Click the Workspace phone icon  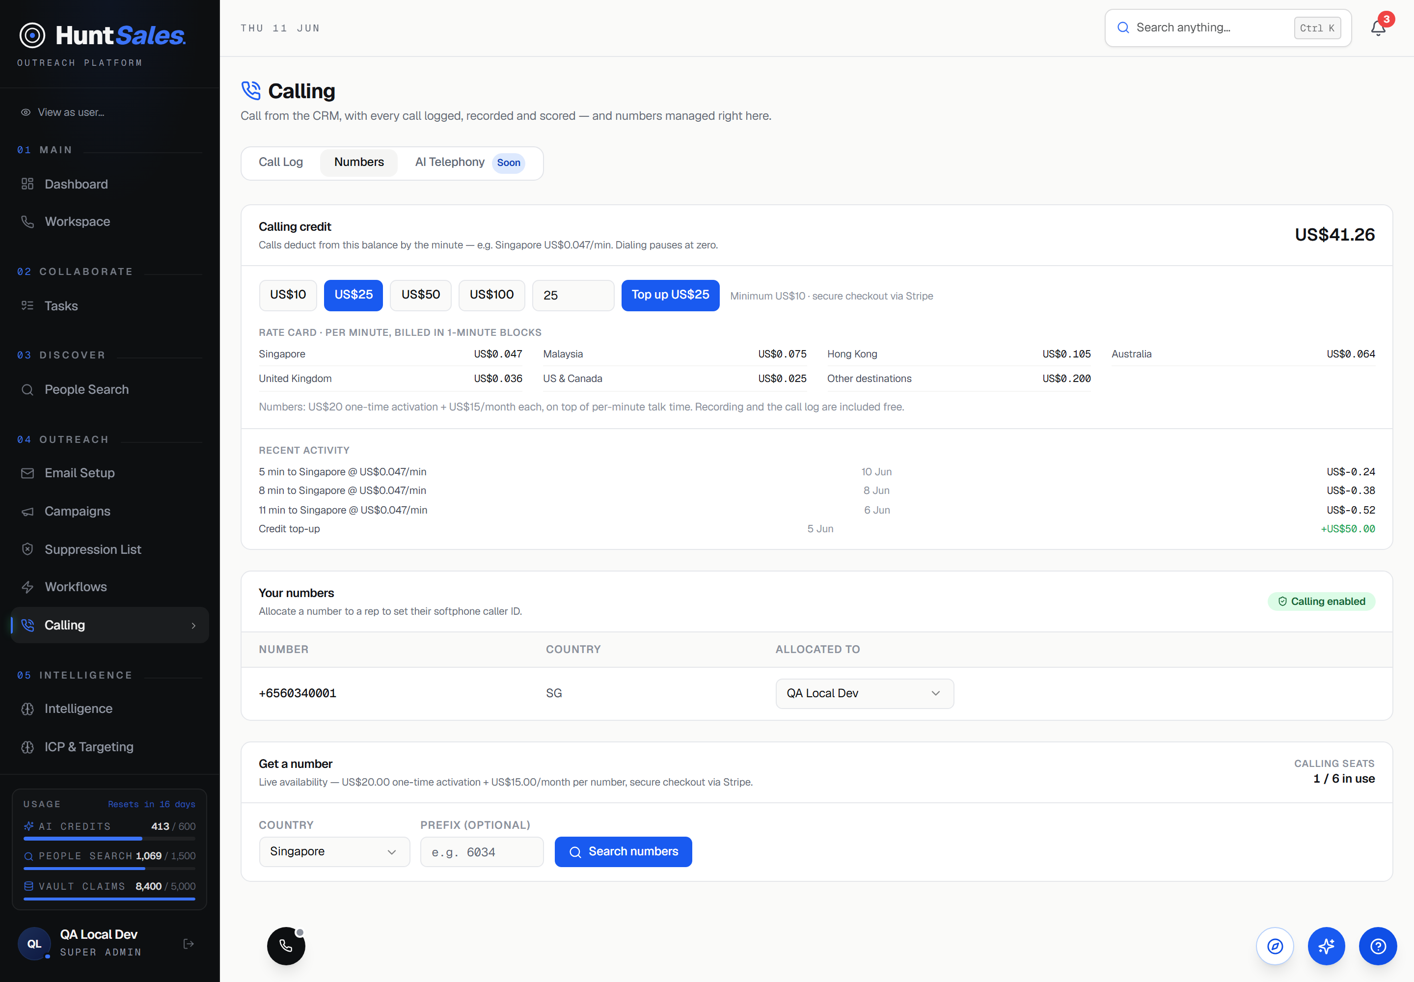(27, 221)
